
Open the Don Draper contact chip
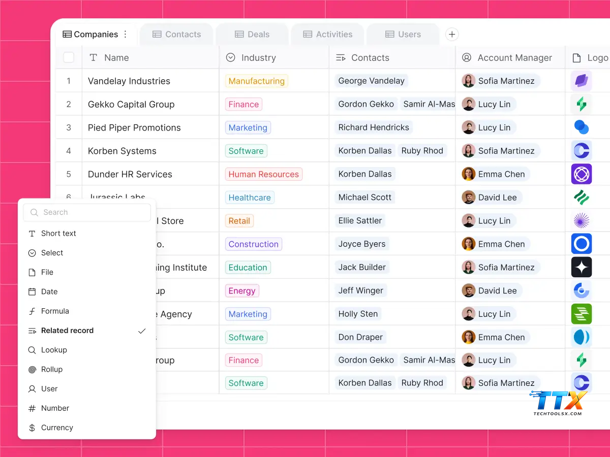pyautogui.click(x=361, y=337)
